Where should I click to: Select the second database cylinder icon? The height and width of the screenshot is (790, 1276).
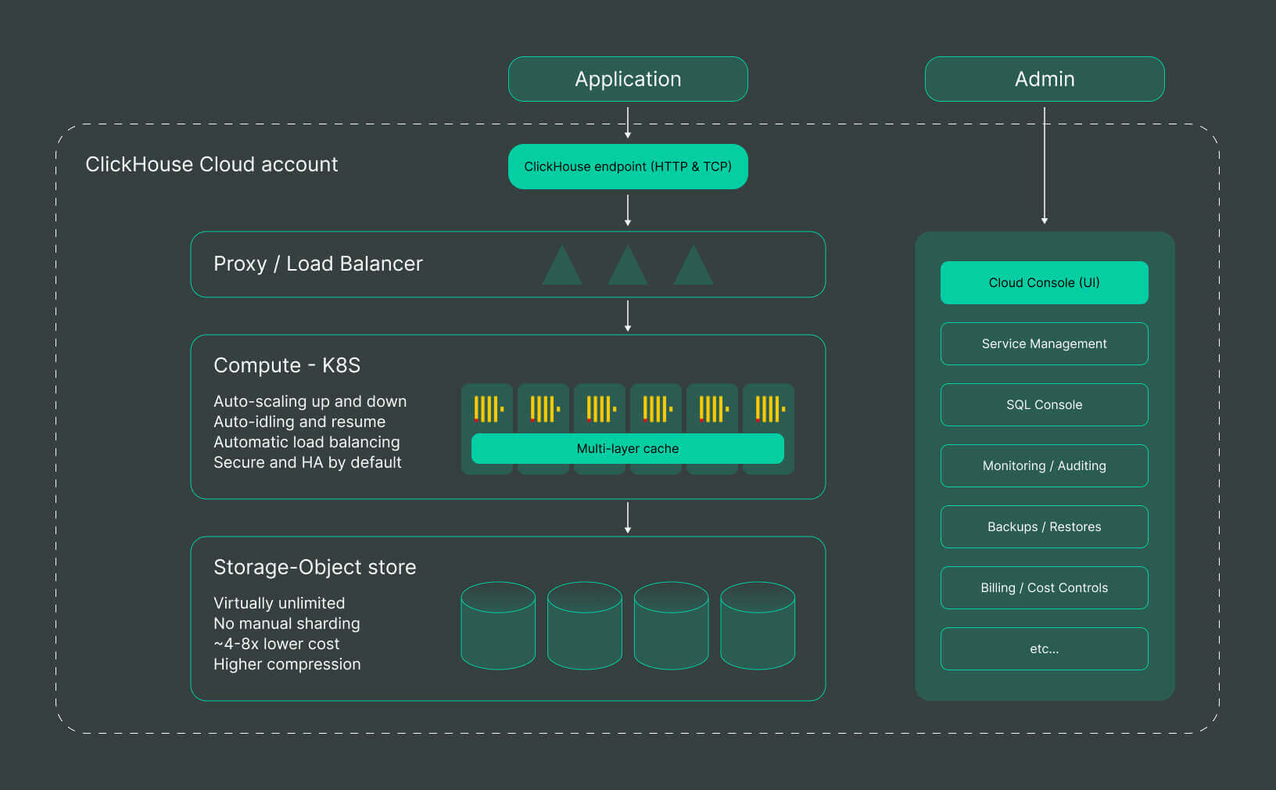click(584, 626)
